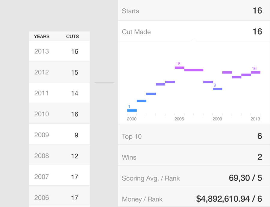Click the blue chart bar labeled 1
This screenshot has width=270, height=207.
pos(132,110)
